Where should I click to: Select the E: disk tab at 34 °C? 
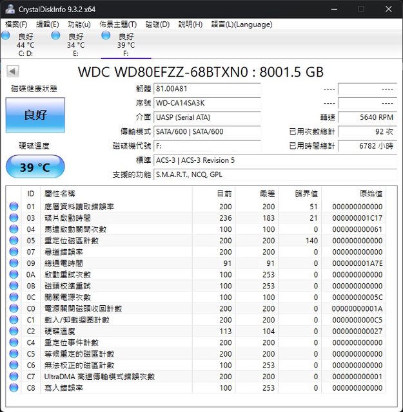pos(75,45)
